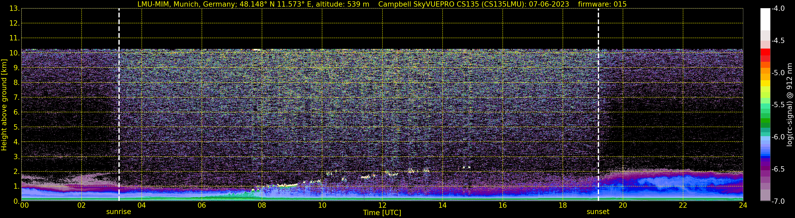Click the time axis tick label '08'
Image resolution: width=795 pixels, height=218 pixels.
pyautogui.click(x=262, y=205)
